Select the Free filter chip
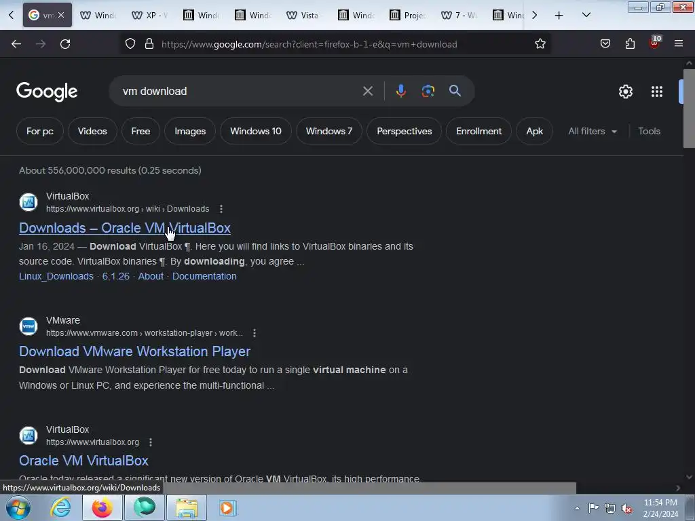The image size is (695, 521). tap(140, 131)
